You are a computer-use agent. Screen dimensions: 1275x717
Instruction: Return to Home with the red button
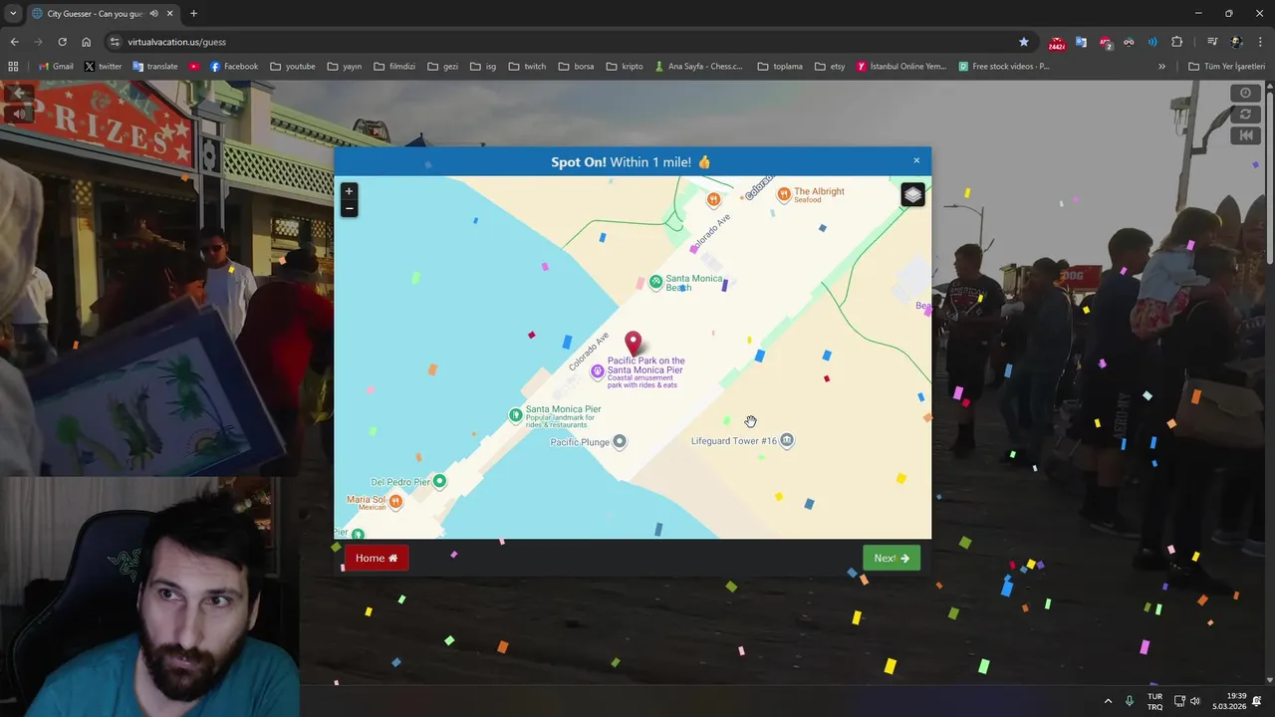[377, 558]
